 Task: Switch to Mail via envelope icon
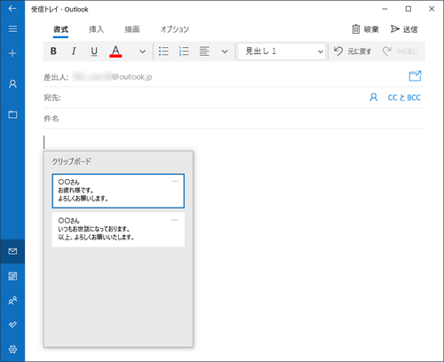click(12, 251)
